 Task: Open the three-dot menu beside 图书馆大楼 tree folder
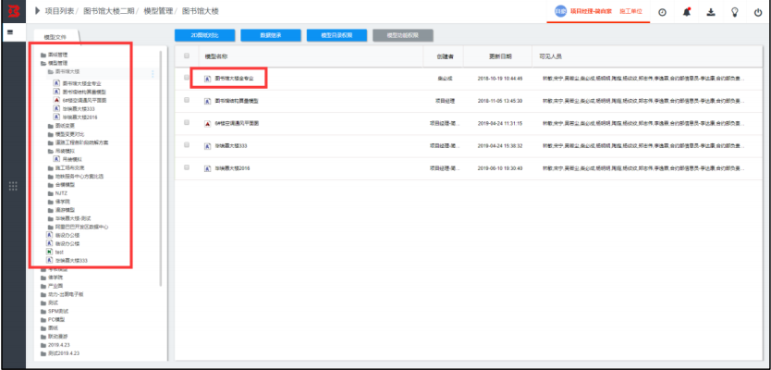coord(153,74)
